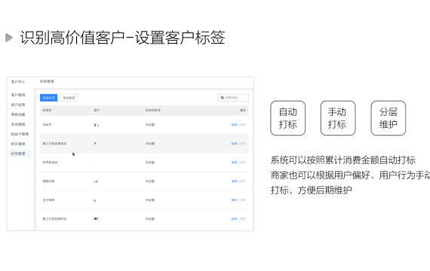Screen dimensions: 430x271
Task: Click the 手动打标 box
Action: (338, 118)
